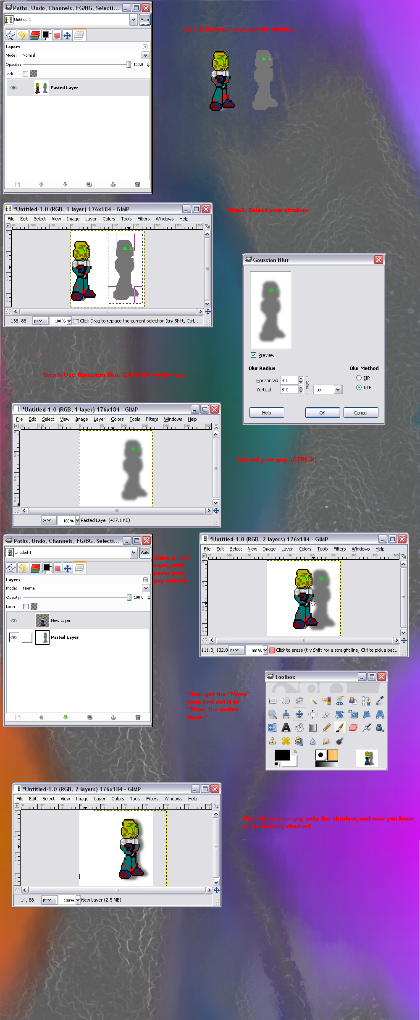
Task: Toggle Pasted Layer visibility in single-layer dialog
Action: coord(13,87)
